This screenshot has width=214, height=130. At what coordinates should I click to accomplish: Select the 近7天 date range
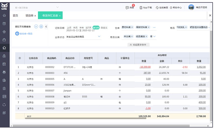[88, 28]
